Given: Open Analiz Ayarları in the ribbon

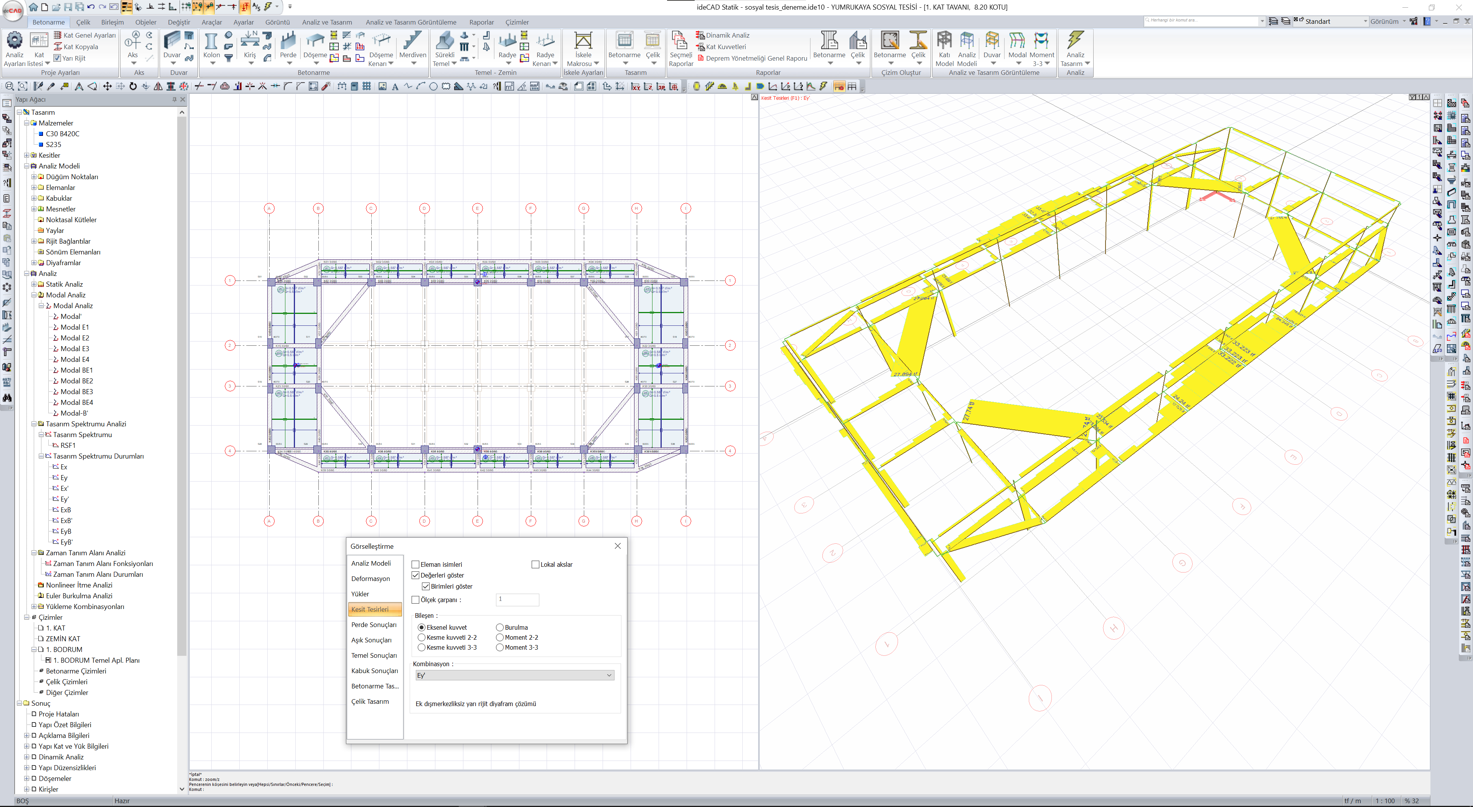Looking at the screenshot, I should tap(14, 49).
